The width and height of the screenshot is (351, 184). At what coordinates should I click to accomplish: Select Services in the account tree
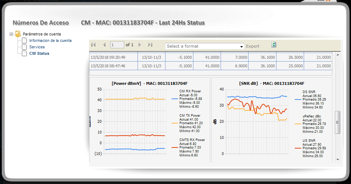(37, 47)
